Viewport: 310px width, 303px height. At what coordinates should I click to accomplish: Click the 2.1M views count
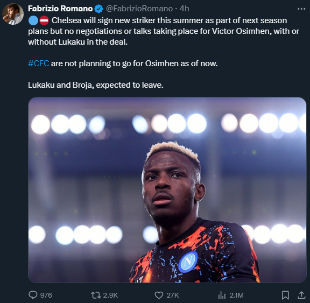click(236, 295)
